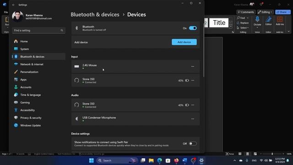Open File Explorer from the taskbar

click(x=151, y=160)
